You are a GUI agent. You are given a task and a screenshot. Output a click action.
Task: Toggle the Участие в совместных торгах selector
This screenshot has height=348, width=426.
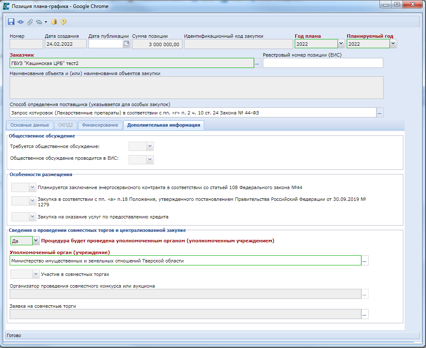[x=35, y=274]
